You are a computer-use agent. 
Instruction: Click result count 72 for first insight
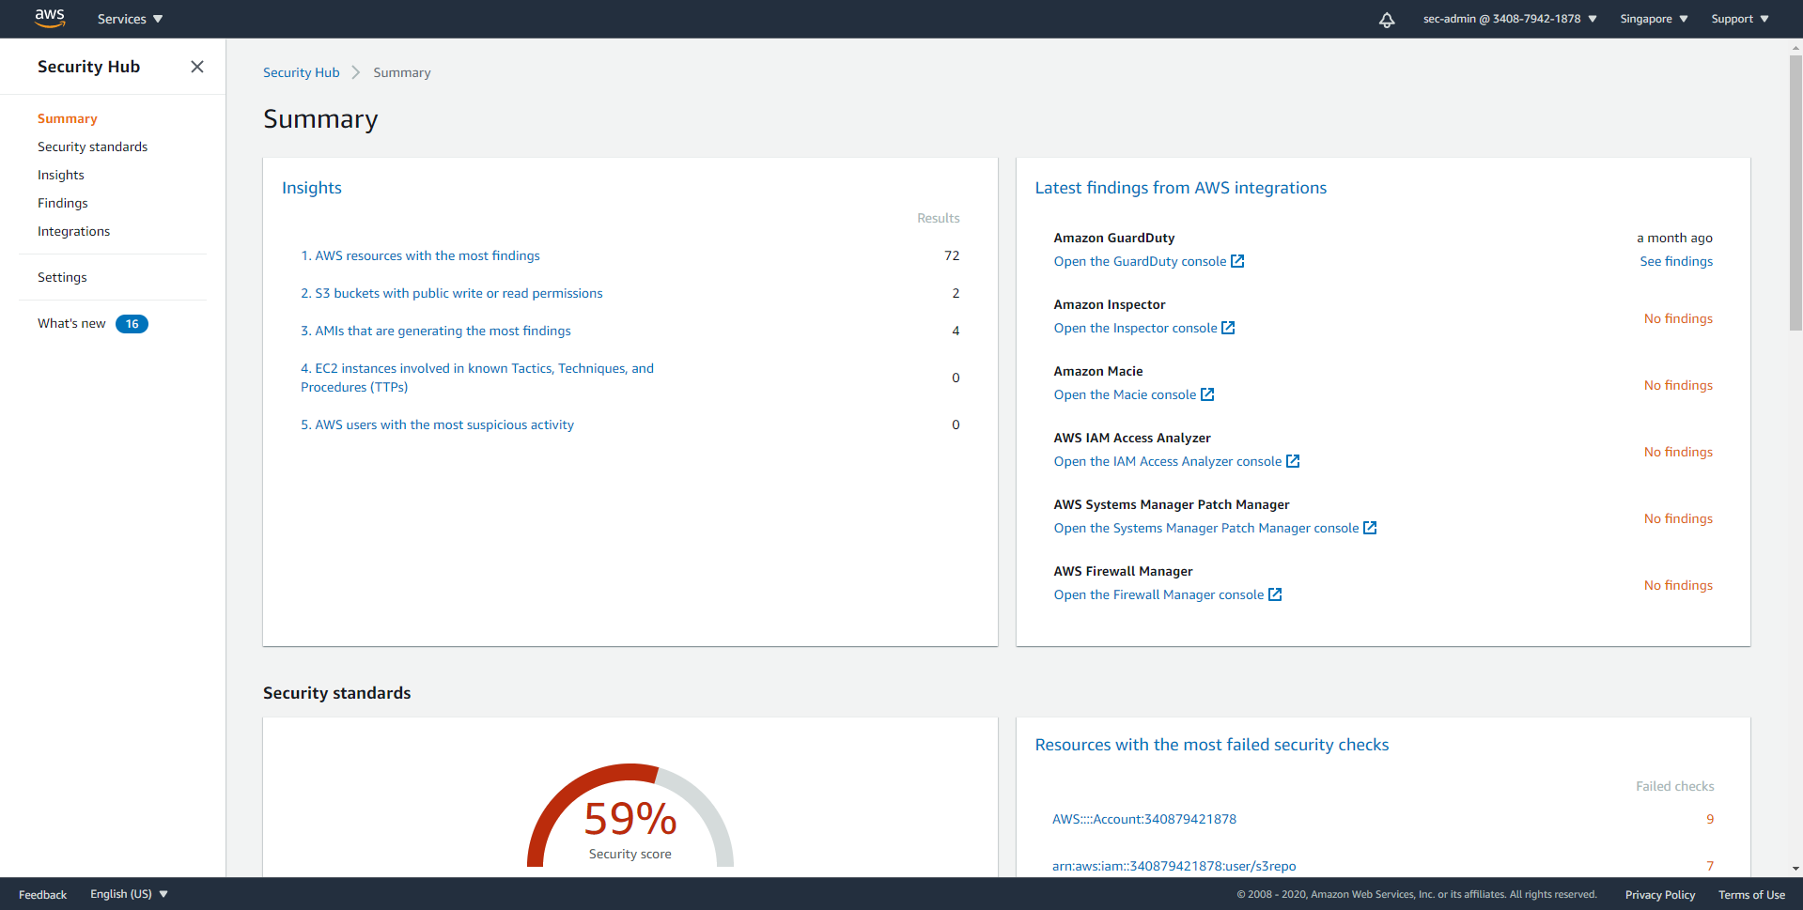coord(952,255)
